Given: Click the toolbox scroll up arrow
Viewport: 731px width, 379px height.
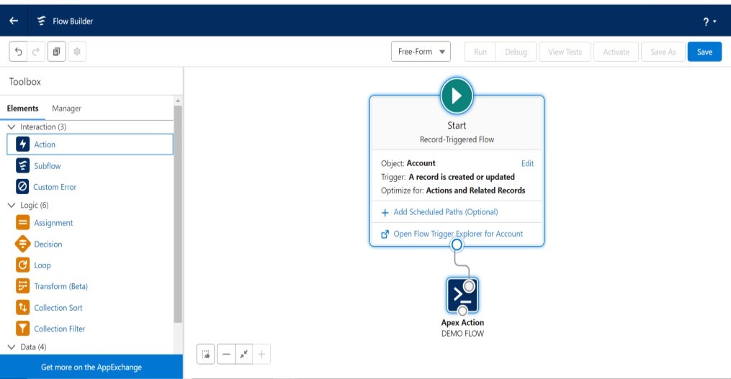Looking at the screenshot, I should click(178, 101).
